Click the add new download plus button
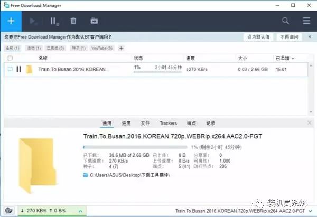The width and height of the screenshot is (317, 217). (11, 21)
